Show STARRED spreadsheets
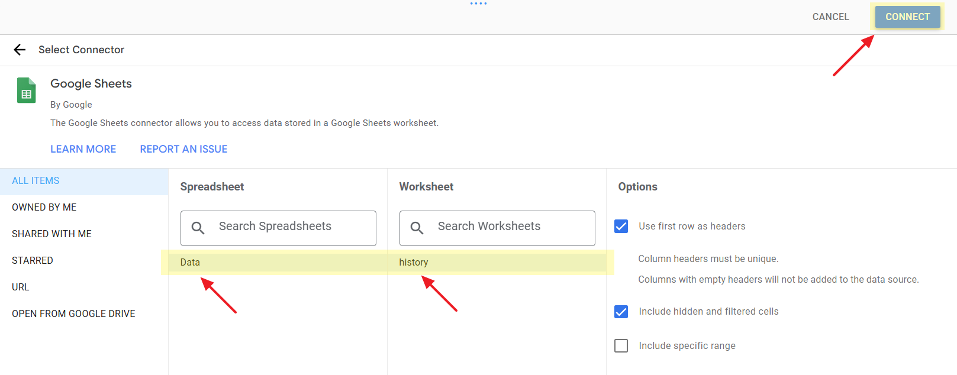957x375 pixels. (x=33, y=261)
